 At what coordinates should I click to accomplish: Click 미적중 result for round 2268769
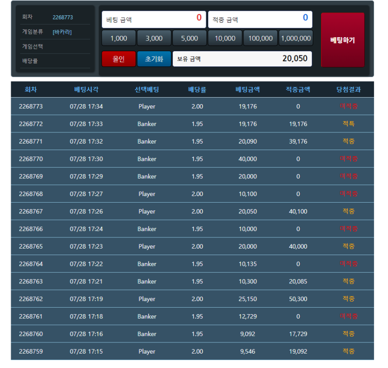pyautogui.click(x=349, y=176)
